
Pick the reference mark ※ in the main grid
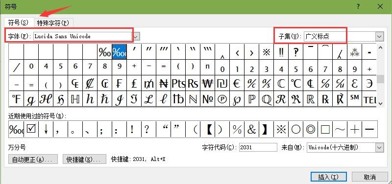coord(266,52)
